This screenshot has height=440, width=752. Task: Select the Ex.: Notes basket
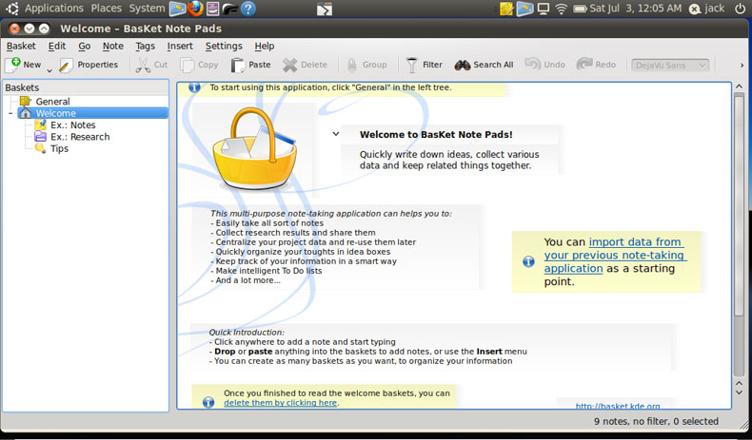(x=73, y=124)
